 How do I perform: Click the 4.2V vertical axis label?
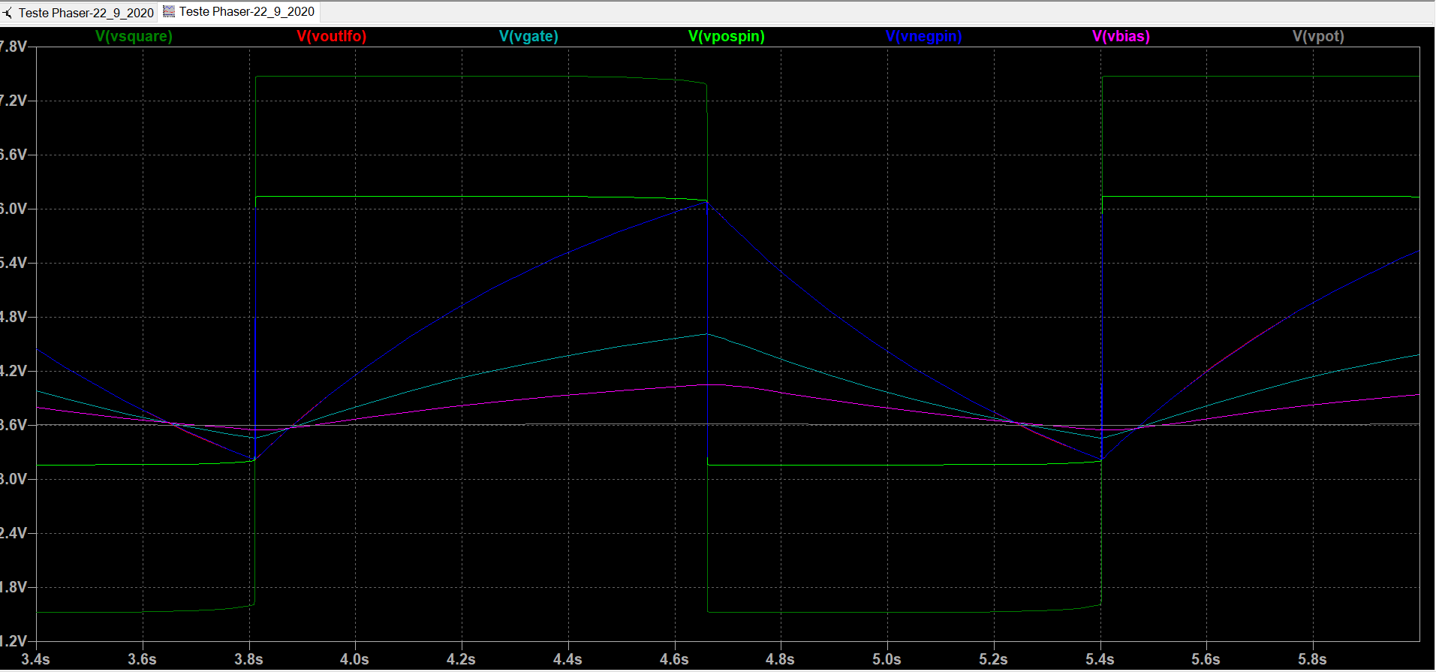coord(14,371)
